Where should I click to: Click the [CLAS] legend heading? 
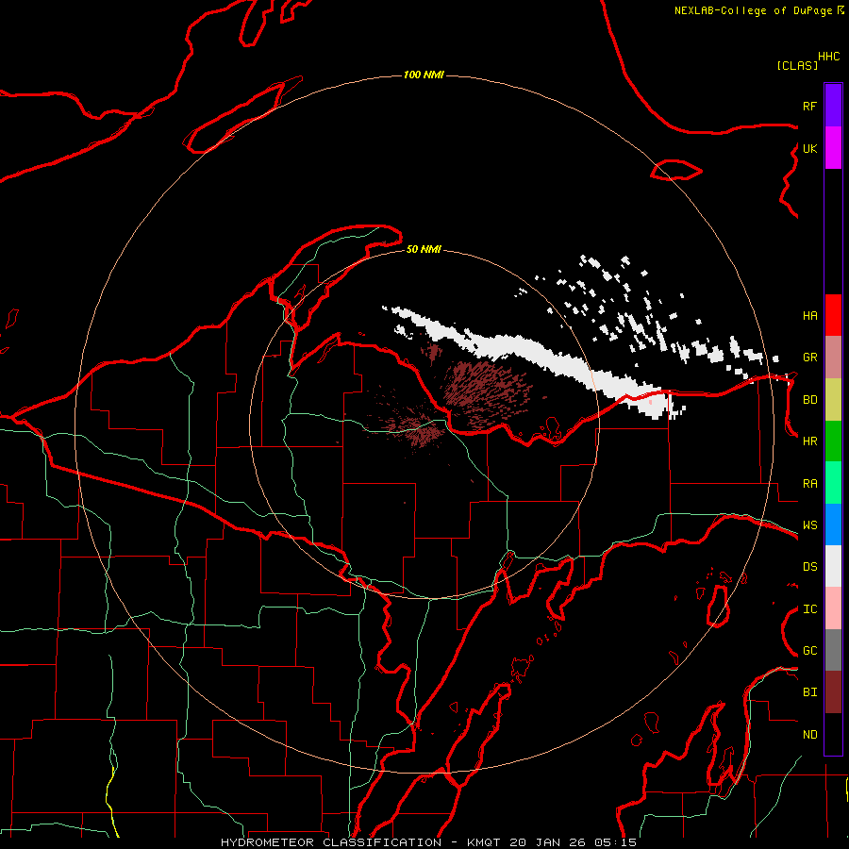tap(797, 65)
